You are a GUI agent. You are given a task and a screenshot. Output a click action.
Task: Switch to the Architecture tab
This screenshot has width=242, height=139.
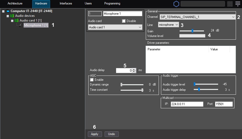[15, 4]
